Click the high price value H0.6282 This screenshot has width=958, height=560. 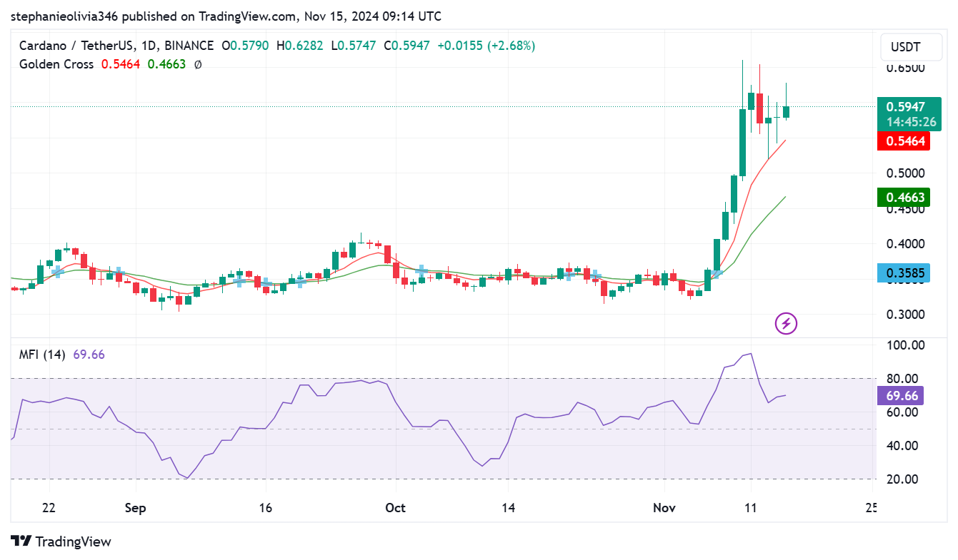coord(300,46)
